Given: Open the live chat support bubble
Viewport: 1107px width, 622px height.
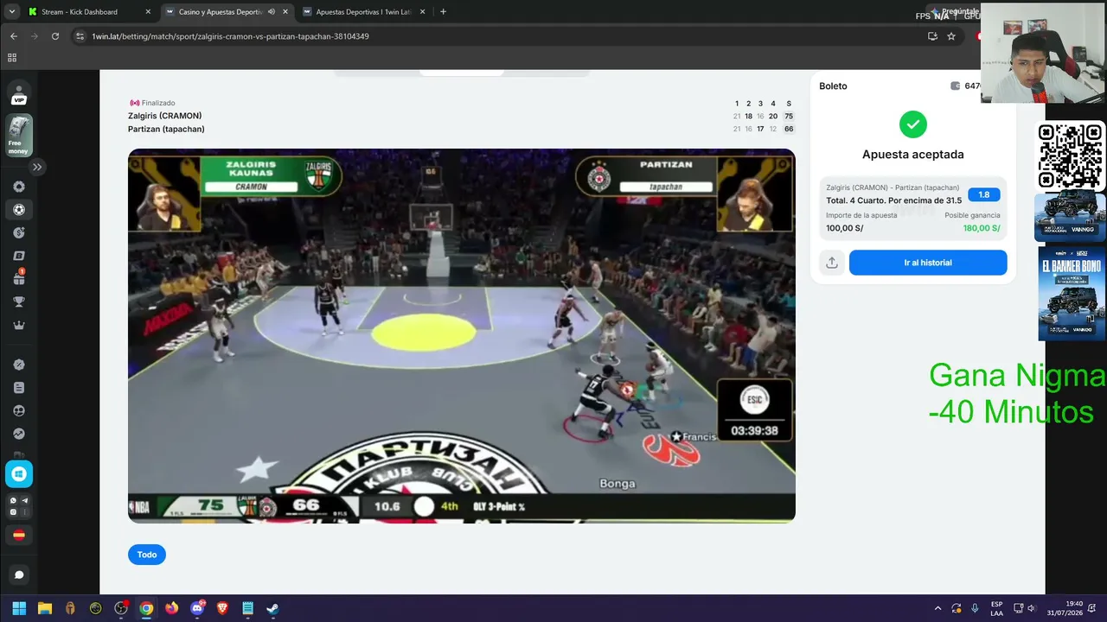Looking at the screenshot, I should tap(19, 574).
